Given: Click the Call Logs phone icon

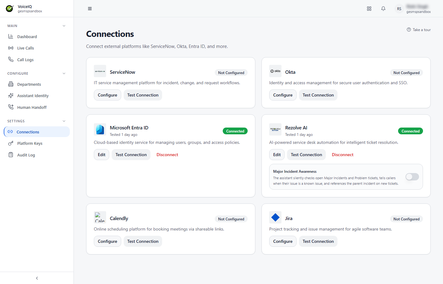Looking at the screenshot, I should [11, 59].
